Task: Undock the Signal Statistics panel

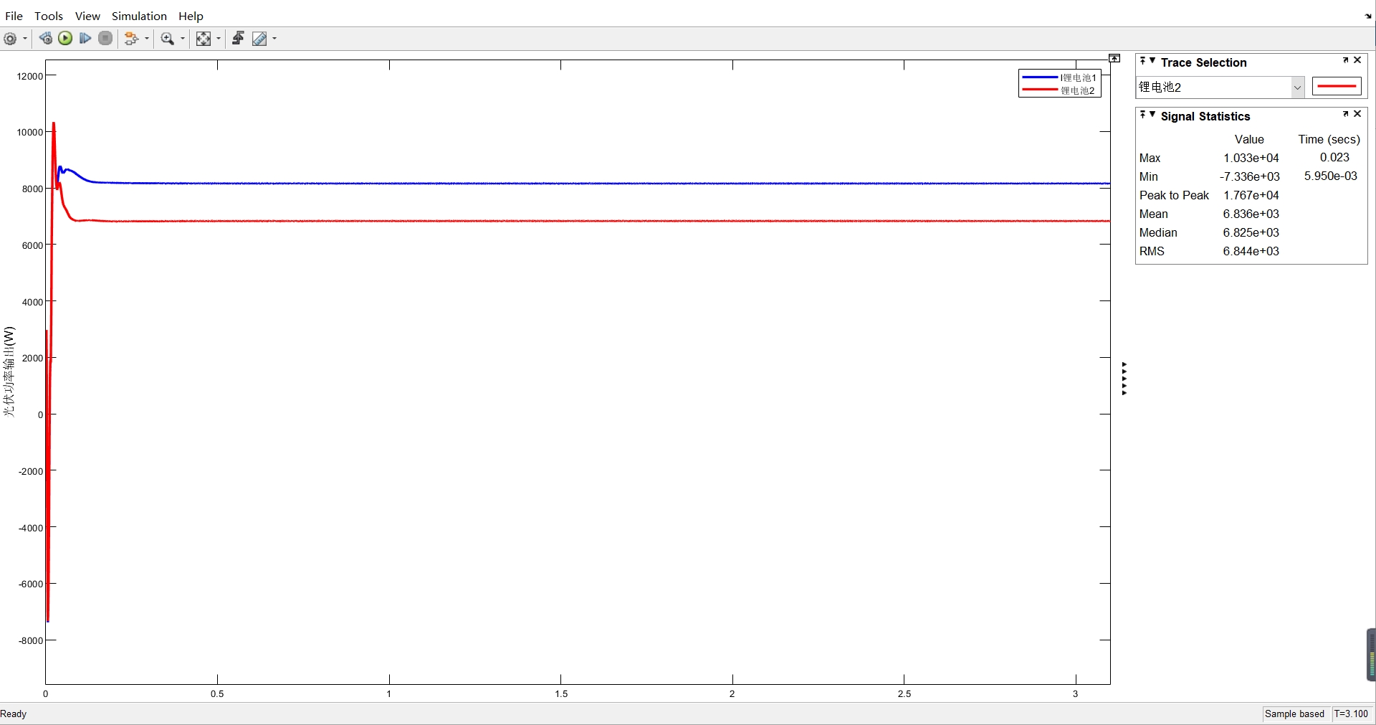Action: [1346, 114]
